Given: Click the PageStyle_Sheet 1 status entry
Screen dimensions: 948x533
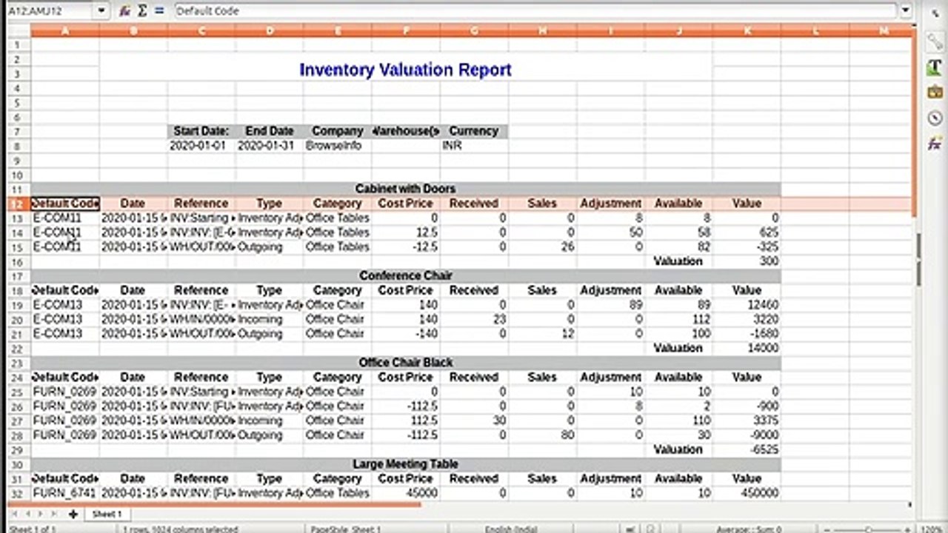Looking at the screenshot, I should tap(346, 529).
